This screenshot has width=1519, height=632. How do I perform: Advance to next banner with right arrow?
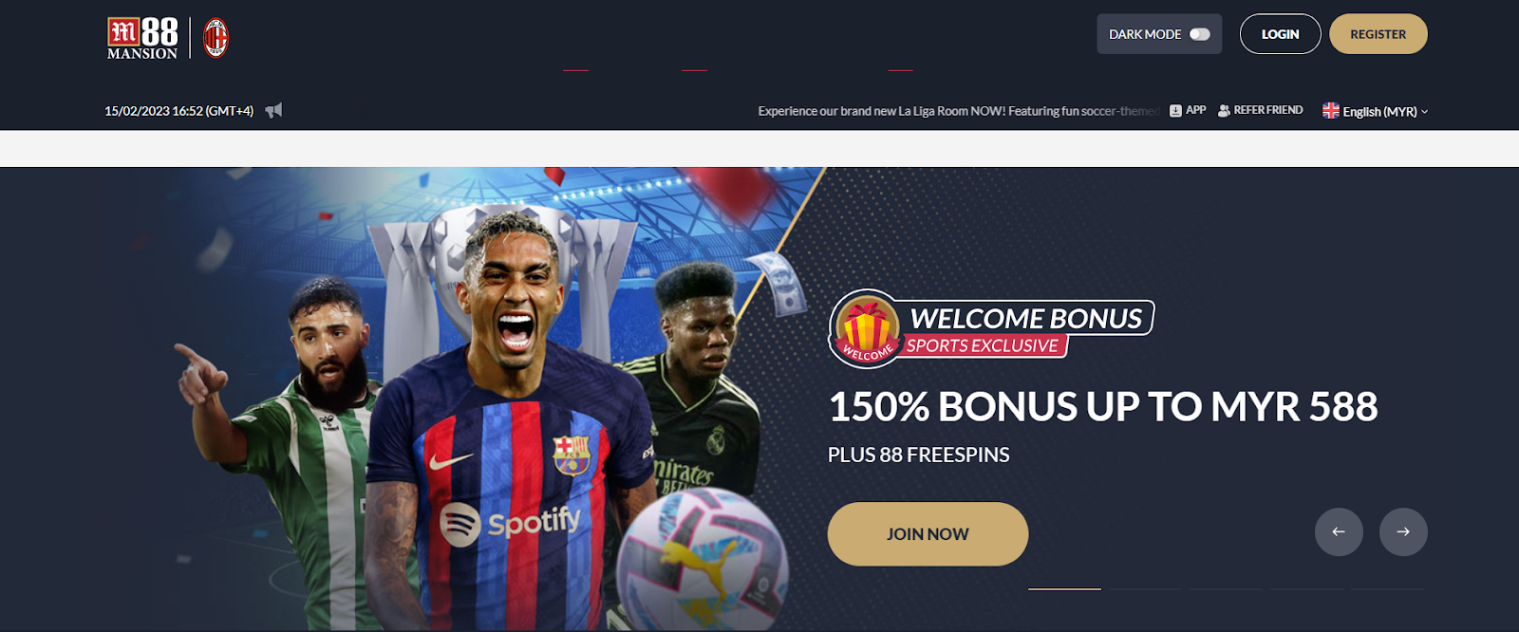1403,531
